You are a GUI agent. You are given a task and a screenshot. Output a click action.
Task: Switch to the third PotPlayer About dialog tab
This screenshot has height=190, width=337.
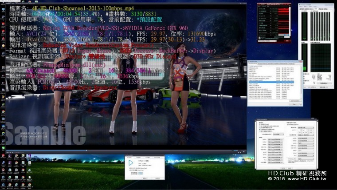point(147,158)
